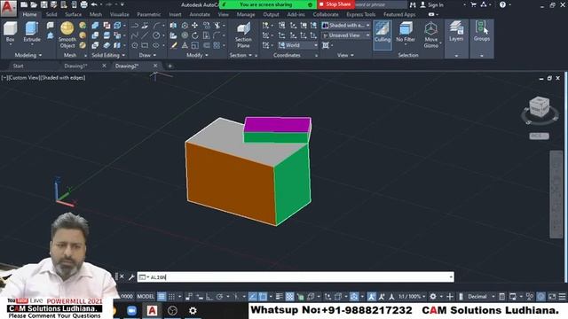Click the status bar customization menu icon

tap(562, 297)
